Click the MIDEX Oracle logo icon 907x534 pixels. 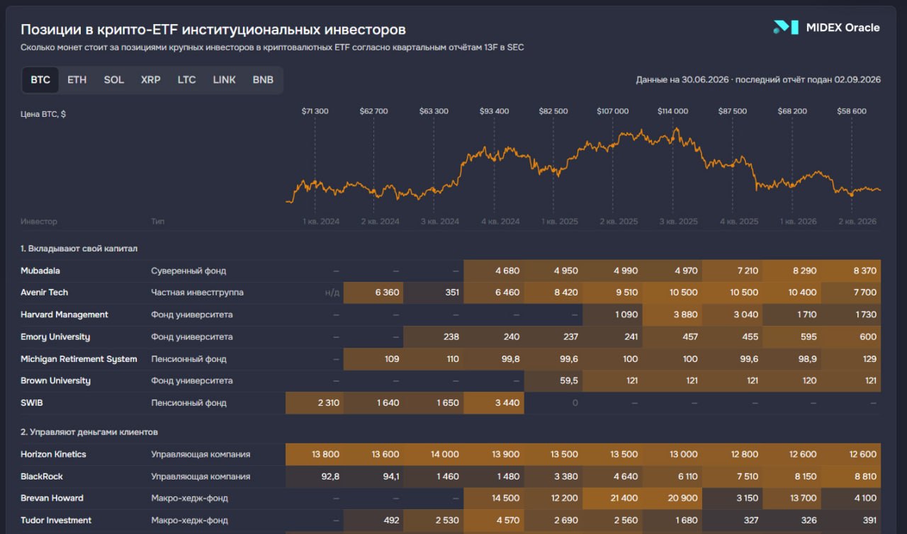(785, 28)
